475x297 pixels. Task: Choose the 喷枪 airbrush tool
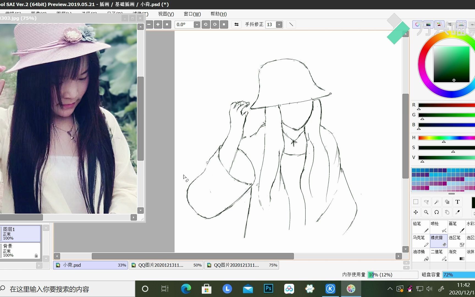click(x=438, y=227)
